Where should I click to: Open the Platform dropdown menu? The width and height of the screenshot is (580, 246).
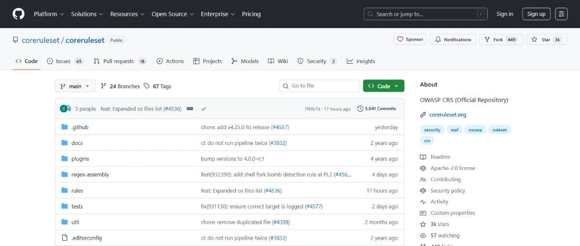point(49,14)
